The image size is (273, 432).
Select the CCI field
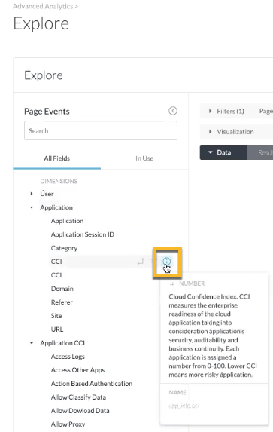(56, 262)
